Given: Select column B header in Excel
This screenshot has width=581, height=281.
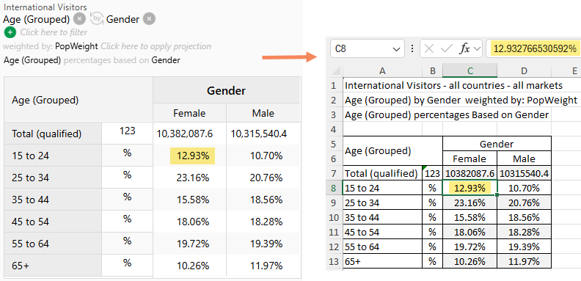Looking at the screenshot, I should point(432,71).
